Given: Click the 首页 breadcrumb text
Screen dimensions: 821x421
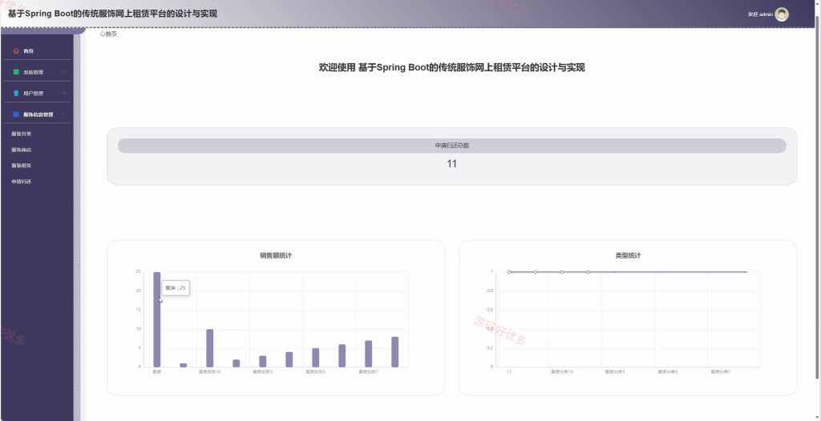Looking at the screenshot, I should coord(111,34).
